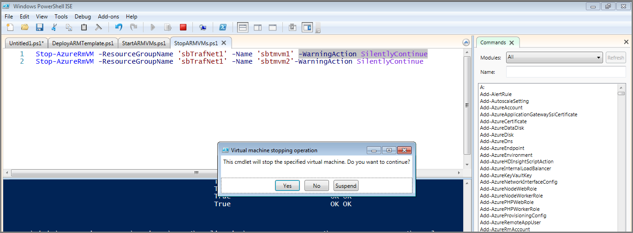633x233 pixels.
Task: Click the New Remote PowerShell Tab icon
Action: [x=203, y=27]
